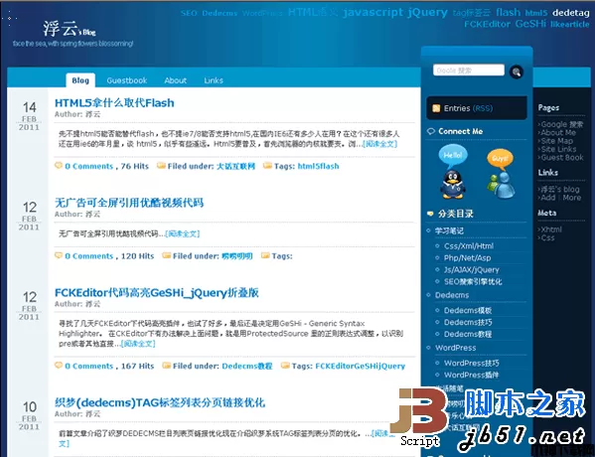Click the 浮云's Blog site title
This screenshot has height=457, width=595.
tap(70, 30)
